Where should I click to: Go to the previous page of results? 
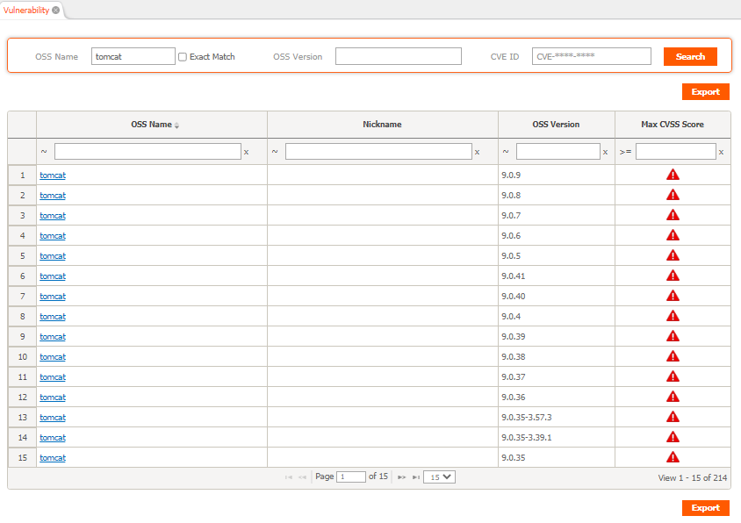(302, 477)
